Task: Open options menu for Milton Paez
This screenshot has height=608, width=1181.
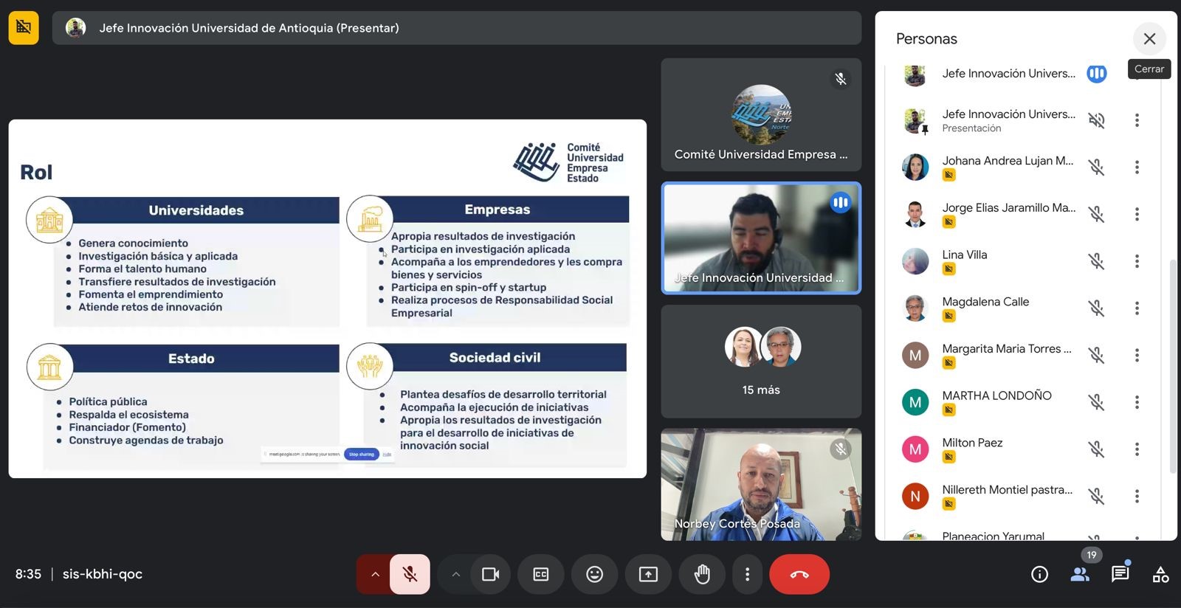Action: tap(1137, 449)
